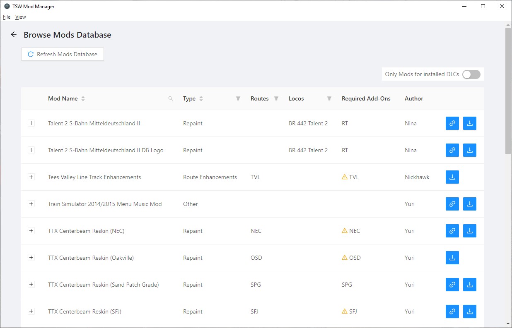Download Tees Valley Line Track Enhancements mod

click(x=452, y=177)
